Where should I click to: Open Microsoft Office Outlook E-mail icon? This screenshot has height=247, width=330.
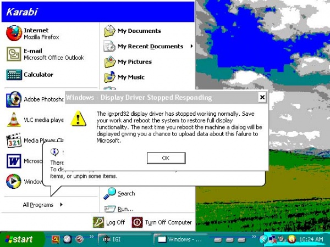click(x=14, y=54)
